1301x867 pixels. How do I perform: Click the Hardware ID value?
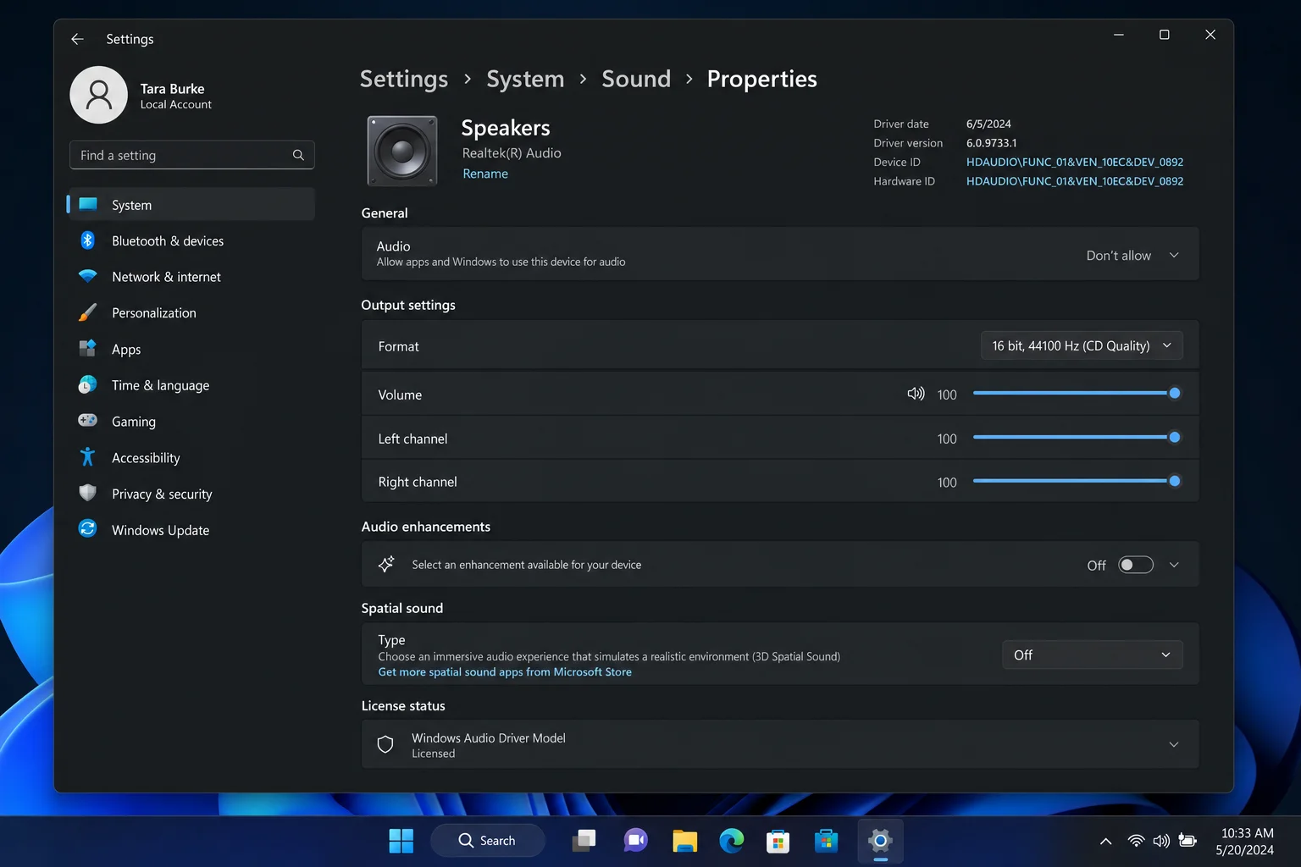click(x=1075, y=181)
